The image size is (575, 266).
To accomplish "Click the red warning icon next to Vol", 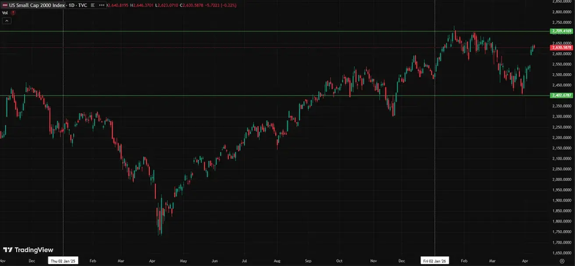I will point(13,13).
